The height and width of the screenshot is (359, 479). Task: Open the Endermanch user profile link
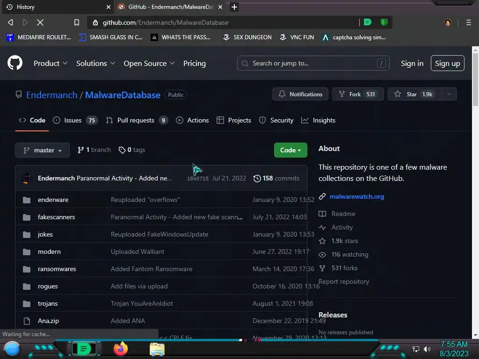click(51, 95)
